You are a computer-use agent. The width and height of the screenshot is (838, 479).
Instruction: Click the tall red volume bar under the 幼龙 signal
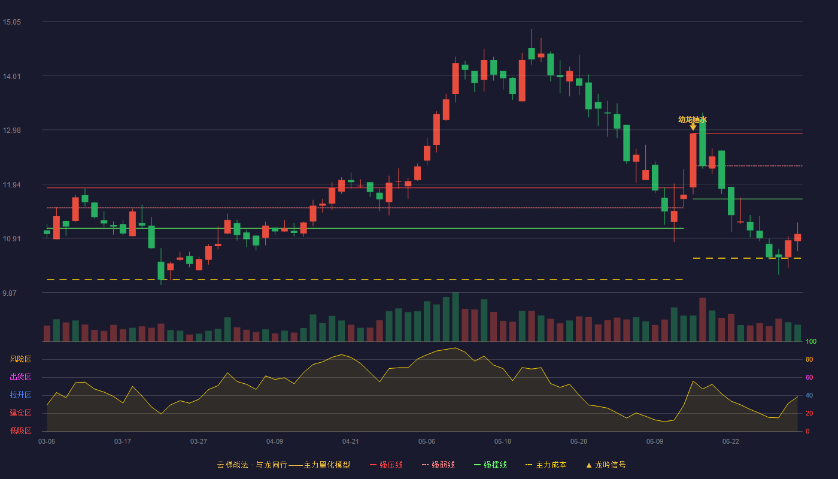[703, 320]
